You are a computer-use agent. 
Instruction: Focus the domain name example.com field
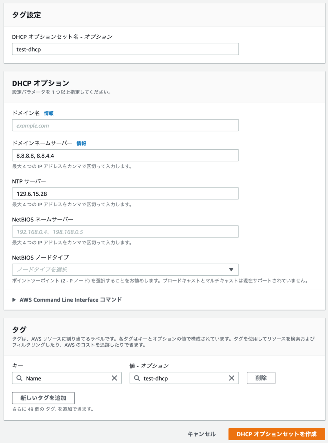125,125
